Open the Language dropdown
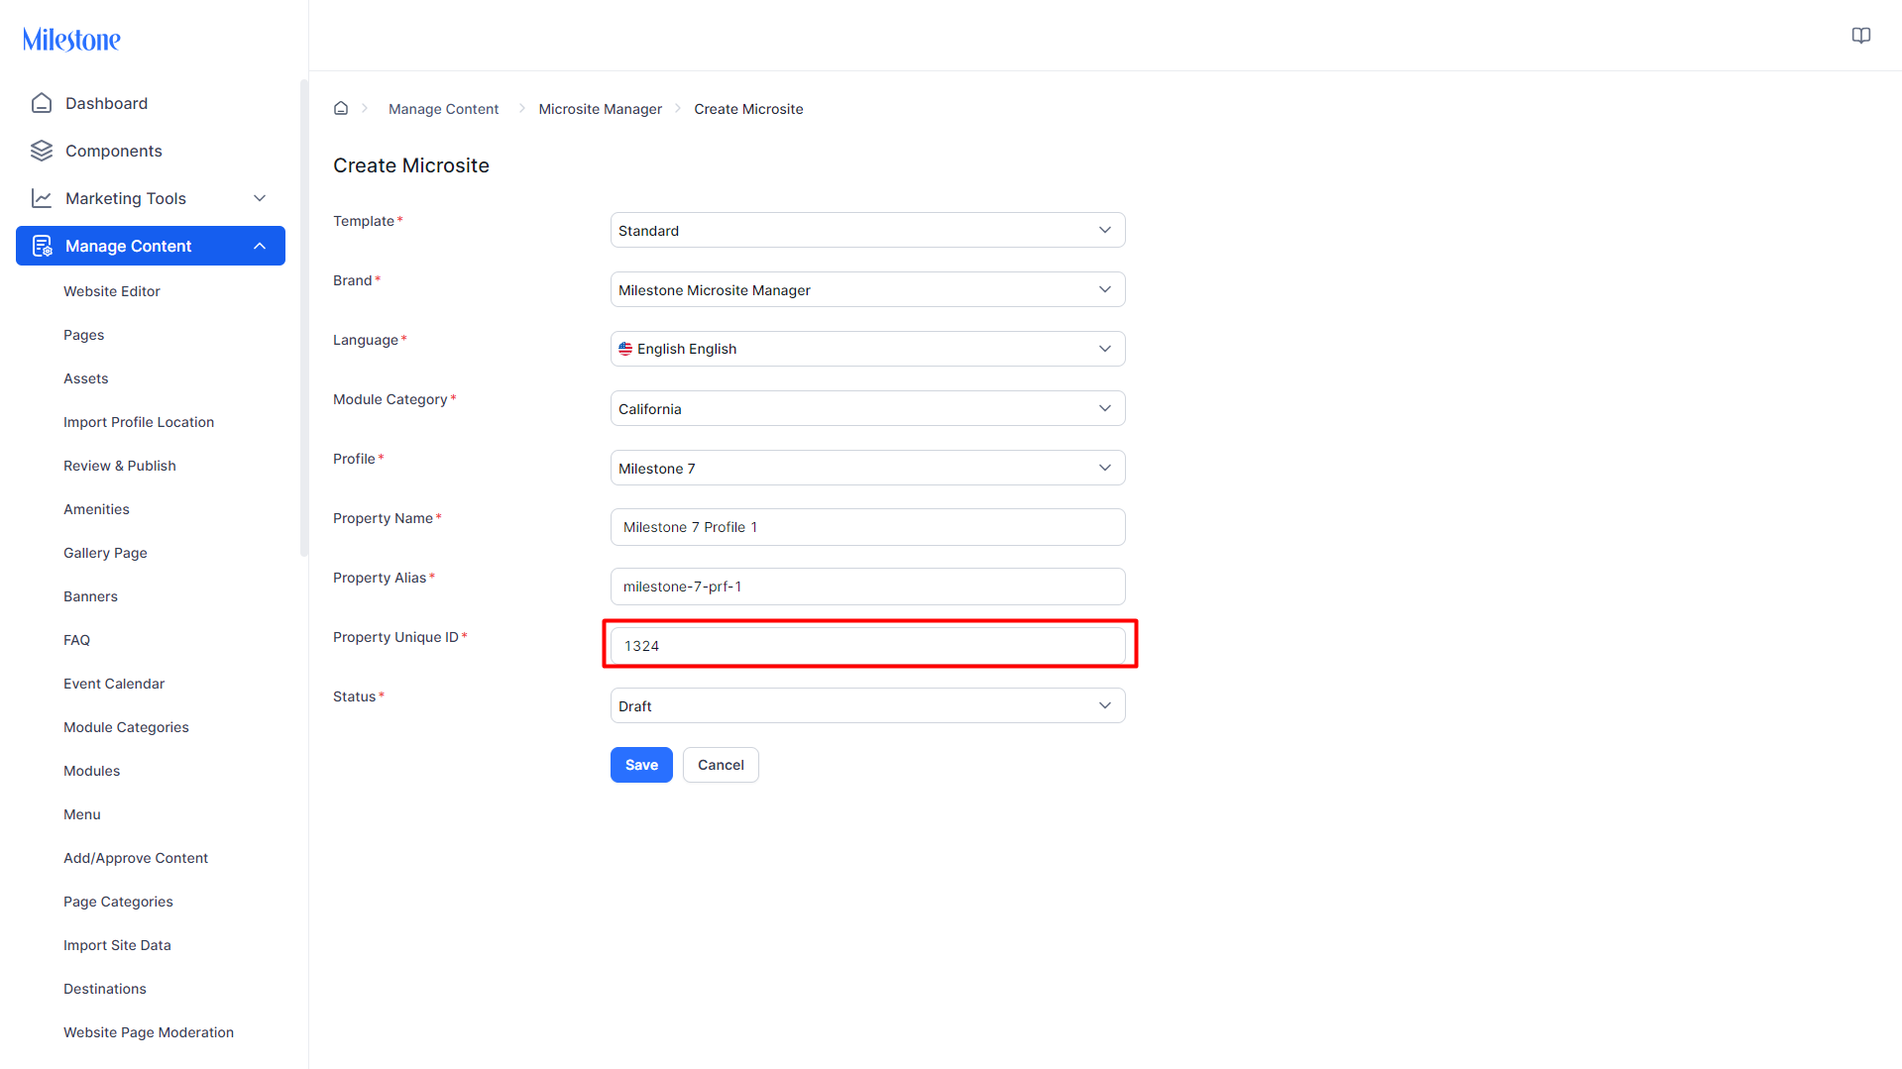The image size is (1902, 1069). point(868,349)
